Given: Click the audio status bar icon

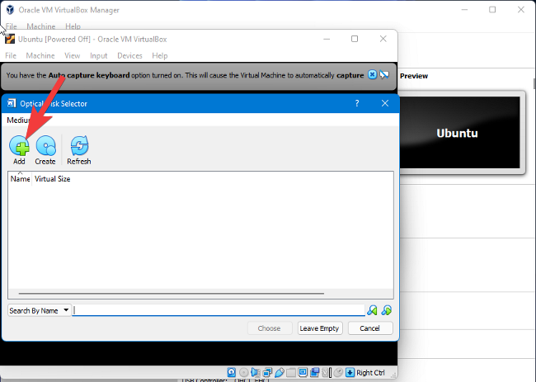Looking at the screenshot, I should coord(256,372).
